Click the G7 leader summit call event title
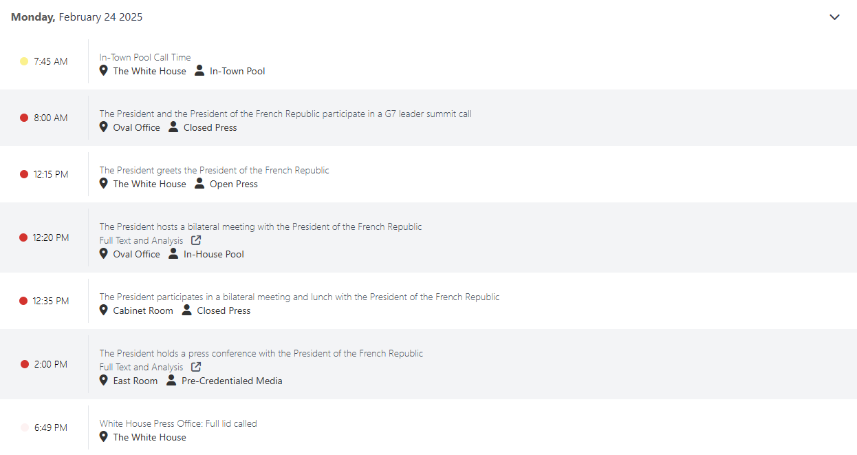Image resolution: width=857 pixels, height=455 pixels. (x=285, y=114)
